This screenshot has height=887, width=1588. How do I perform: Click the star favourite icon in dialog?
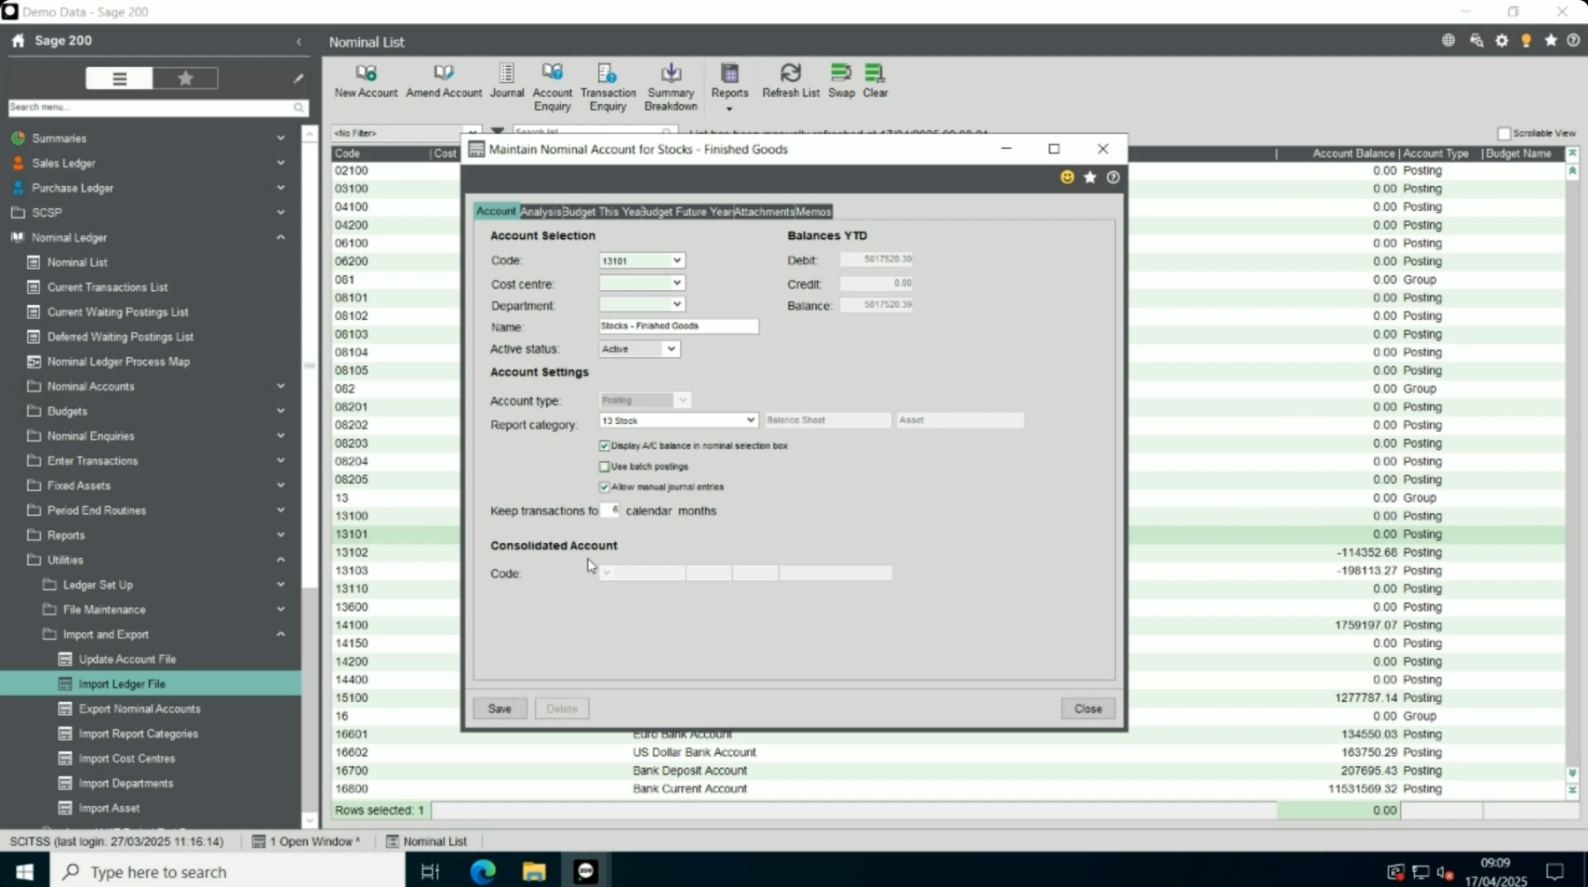(x=1090, y=177)
